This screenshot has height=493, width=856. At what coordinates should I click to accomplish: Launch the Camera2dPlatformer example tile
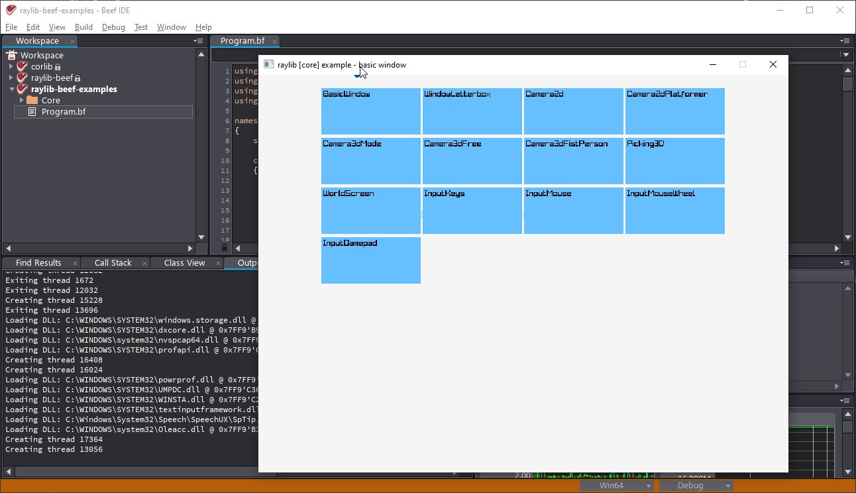(675, 111)
